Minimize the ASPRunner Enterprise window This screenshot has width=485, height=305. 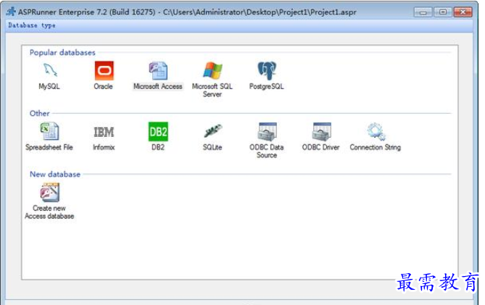423,12
